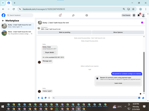
Task: Open the zoom magnifier icon in address bar
Action: click(x=124, y=9)
